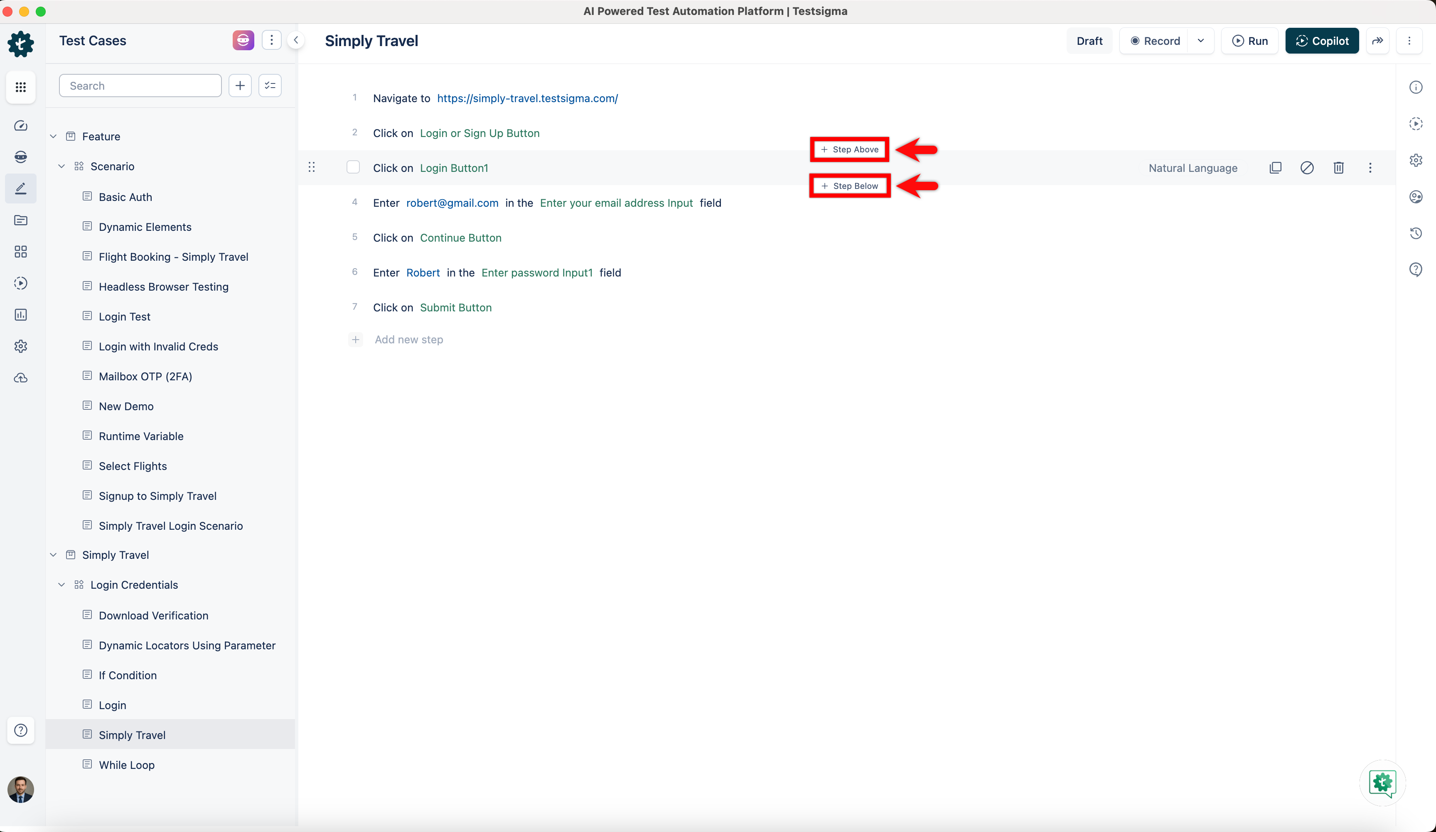Open the cloud upload icon in sidebar
The image size is (1436, 832).
tap(20, 377)
